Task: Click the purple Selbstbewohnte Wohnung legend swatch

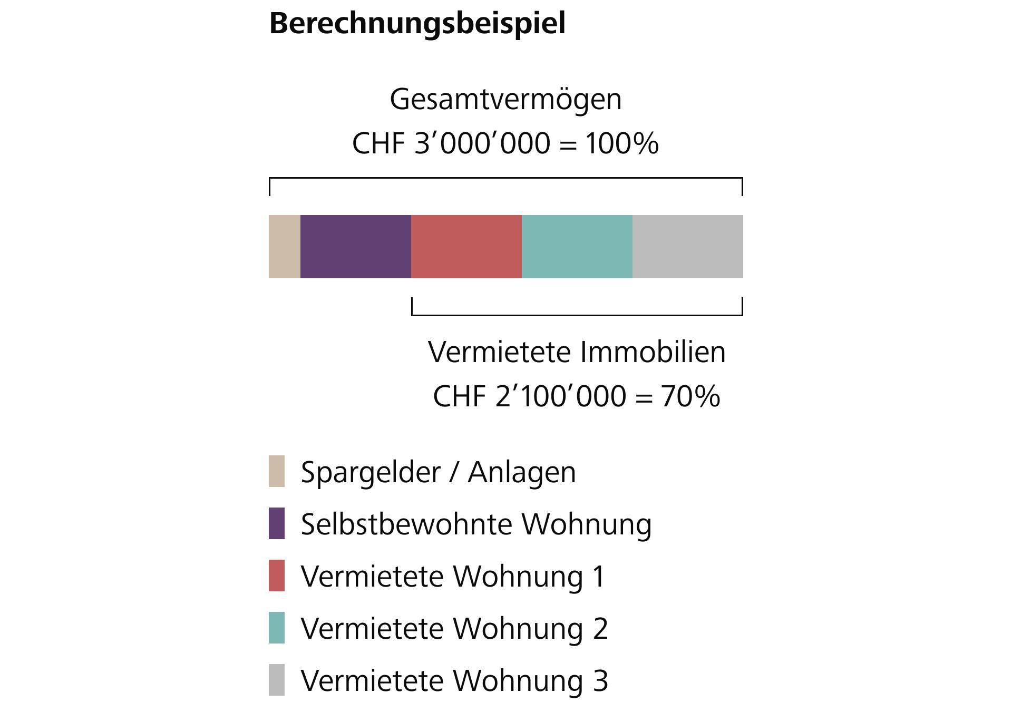Action: pyautogui.click(x=277, y=523)
